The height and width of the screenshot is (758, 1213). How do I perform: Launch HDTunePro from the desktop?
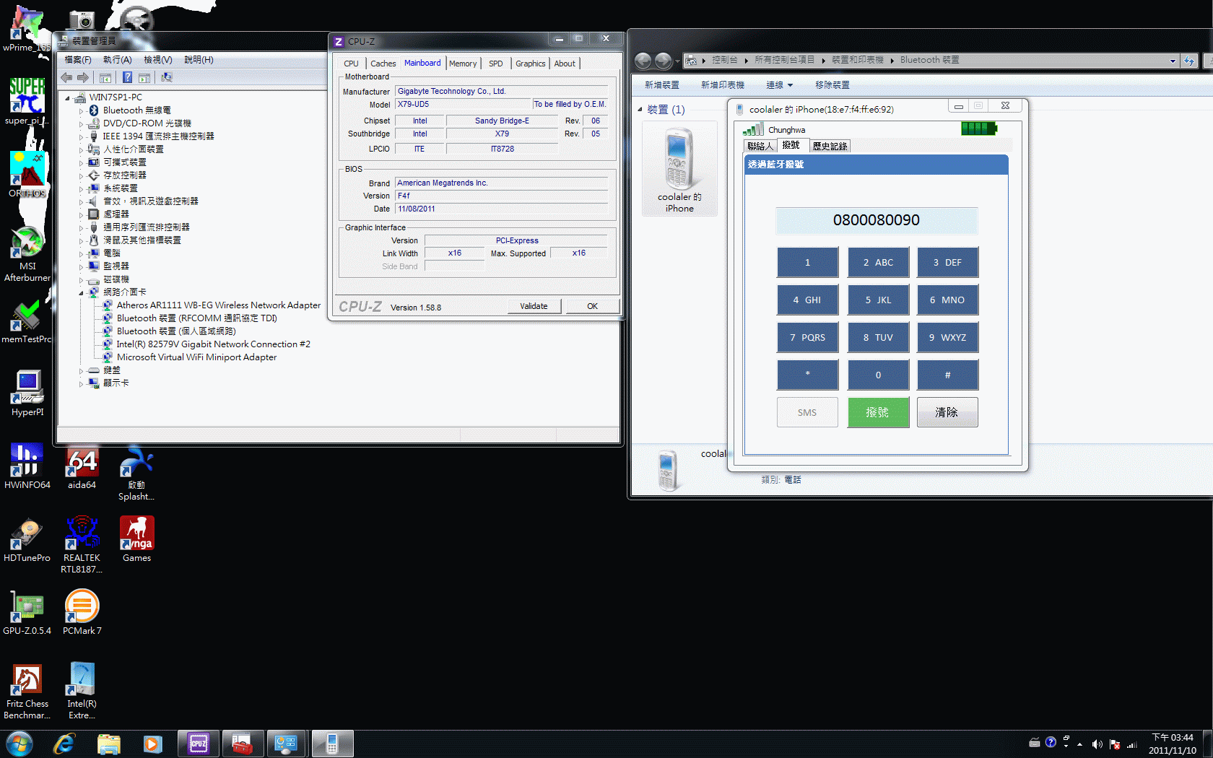(x=27, y=540)
